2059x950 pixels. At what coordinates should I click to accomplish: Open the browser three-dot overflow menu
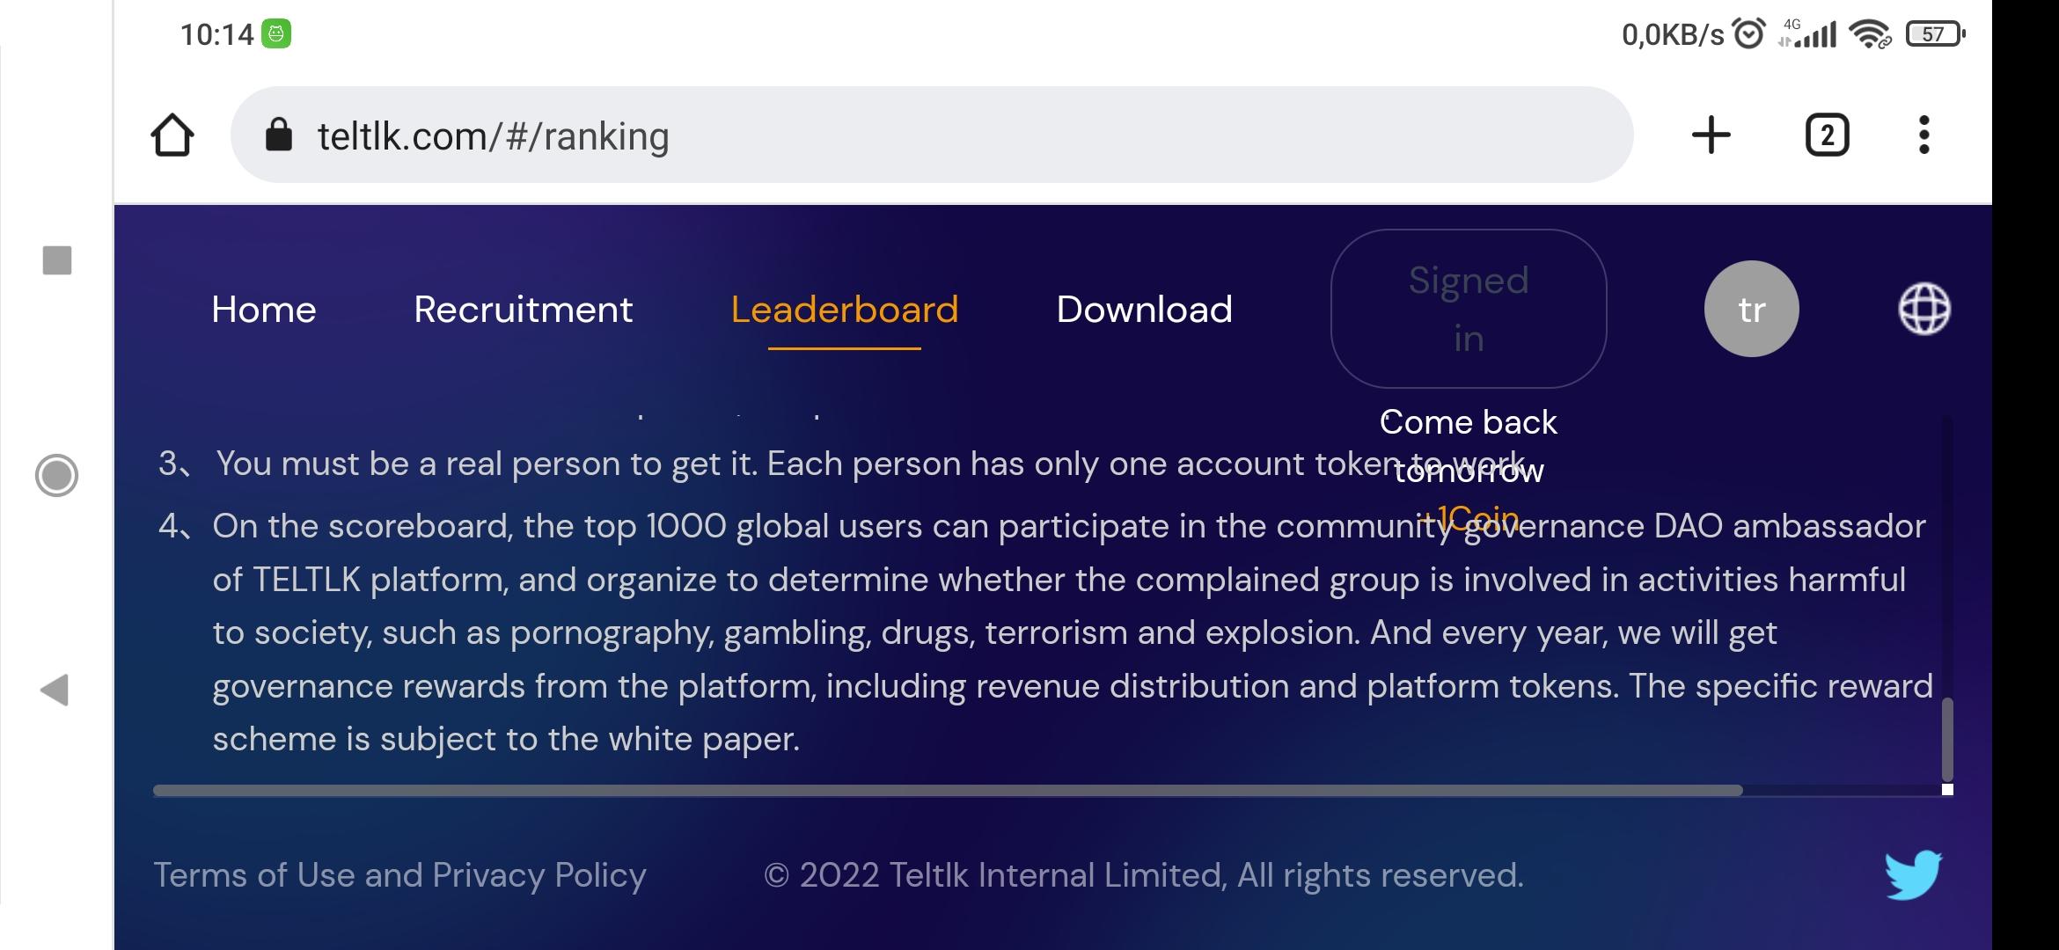(x=1923, y=135)
